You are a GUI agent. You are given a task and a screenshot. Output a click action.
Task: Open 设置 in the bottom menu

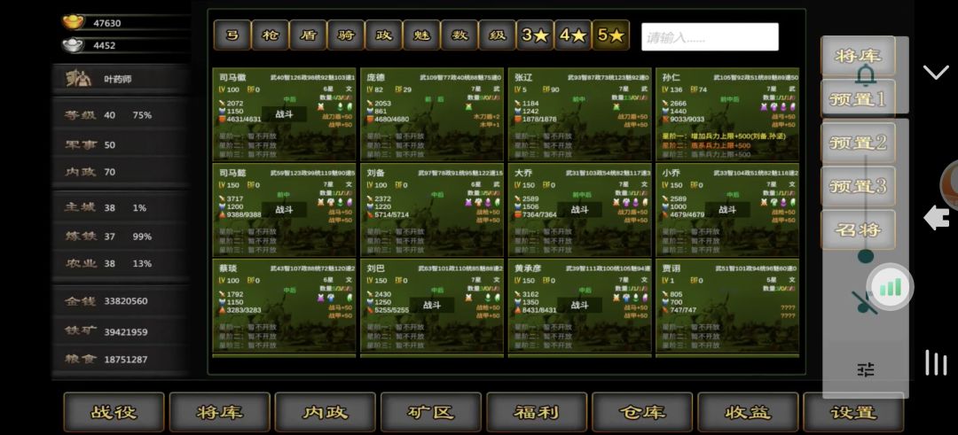tap(853, 413)
